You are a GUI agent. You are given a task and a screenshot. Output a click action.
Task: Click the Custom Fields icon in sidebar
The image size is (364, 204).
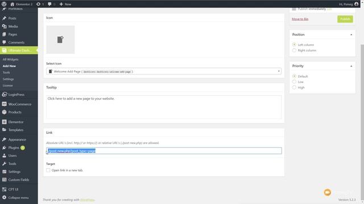coord(4,180)
